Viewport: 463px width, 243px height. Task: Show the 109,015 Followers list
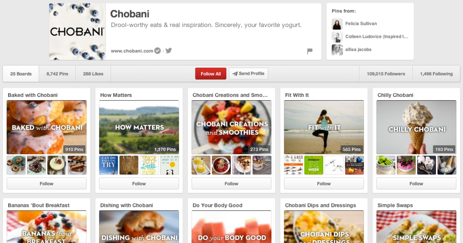386,74
